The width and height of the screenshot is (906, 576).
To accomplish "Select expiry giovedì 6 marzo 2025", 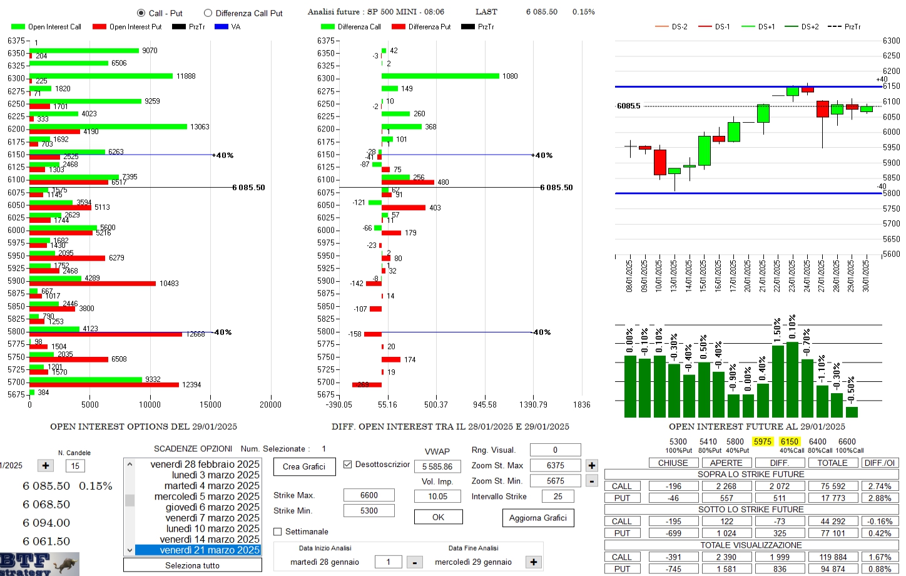I will click(198, 507).
